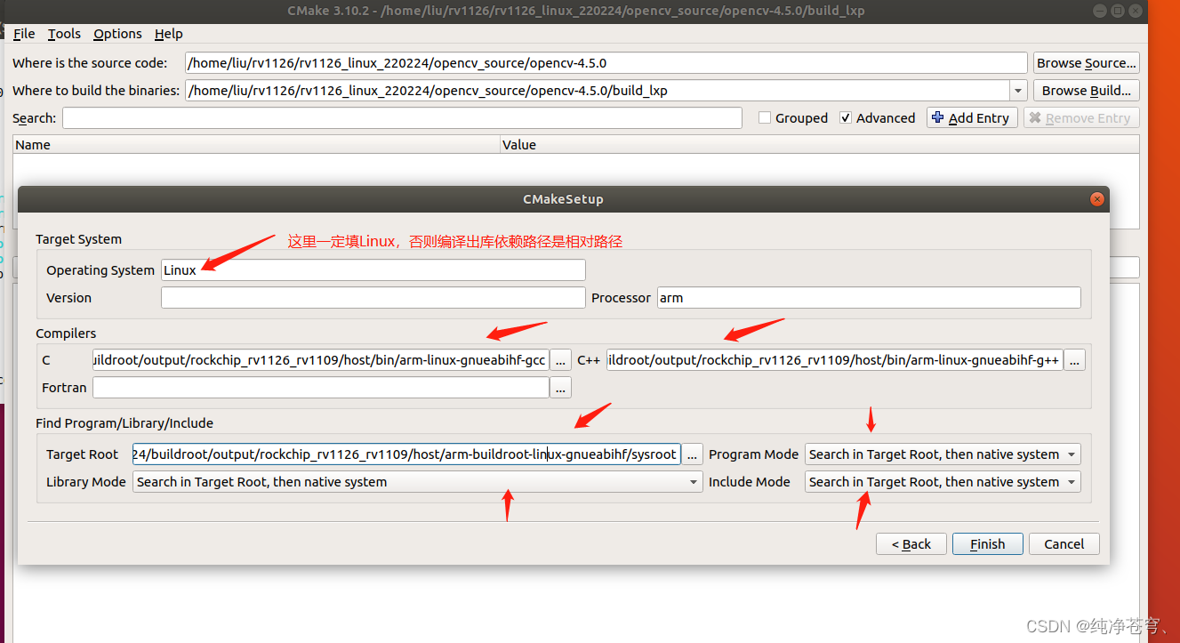Image resolution: width=1180 pixels, height=643 pixels.
Task: Browse for Fortran compiler with ellipsis button
Action: (560, 388)
